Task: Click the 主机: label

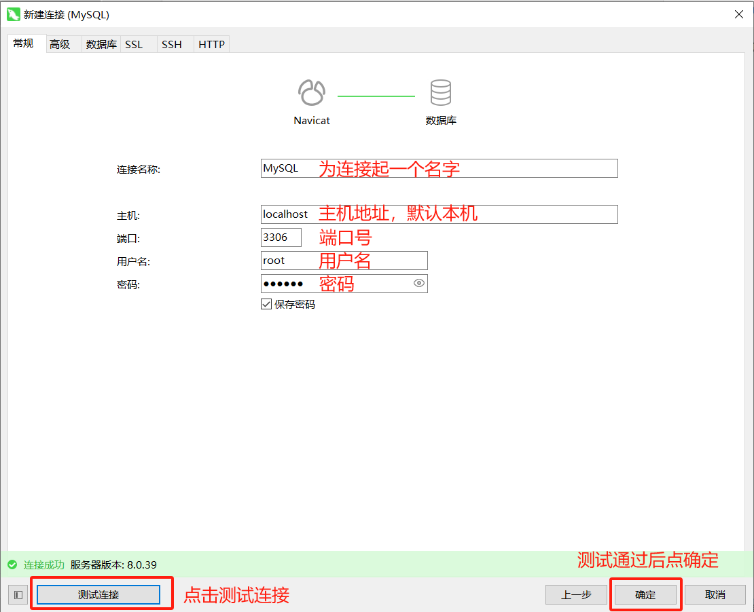Action: 128,216
